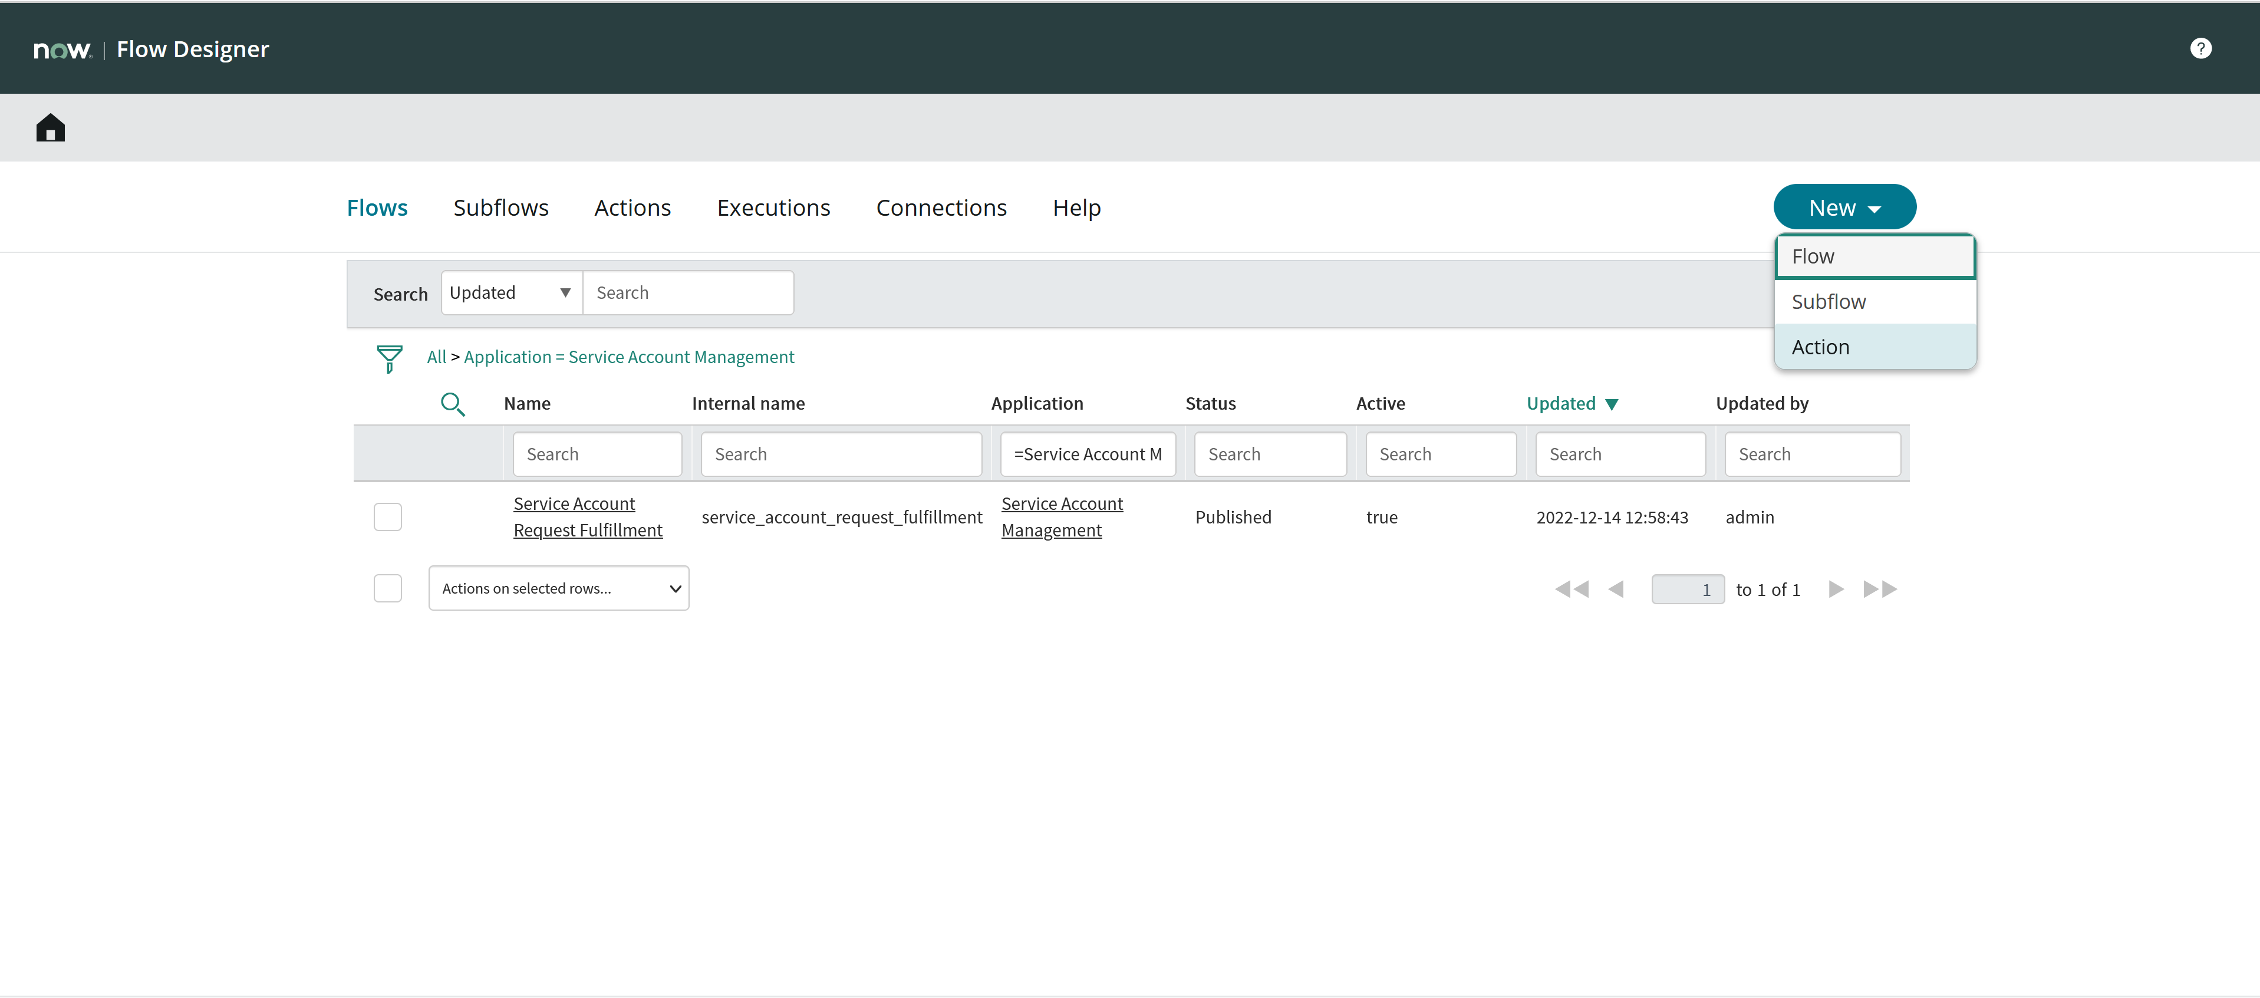This screenshot has width=2260, height=998.
Task: Open the help question mark icon
Action: coord(2201,48)
